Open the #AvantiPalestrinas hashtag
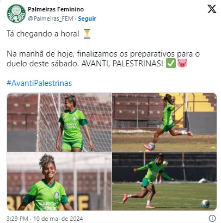Screen dimensions: 221x223 point(39,83)
